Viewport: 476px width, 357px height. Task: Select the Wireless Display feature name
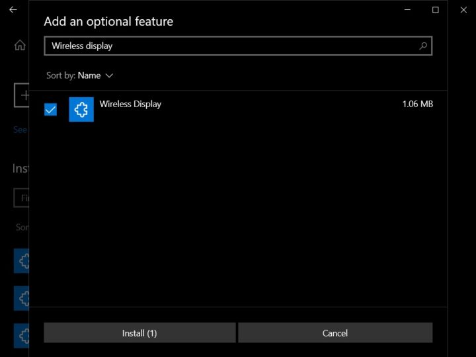(130, 104)
